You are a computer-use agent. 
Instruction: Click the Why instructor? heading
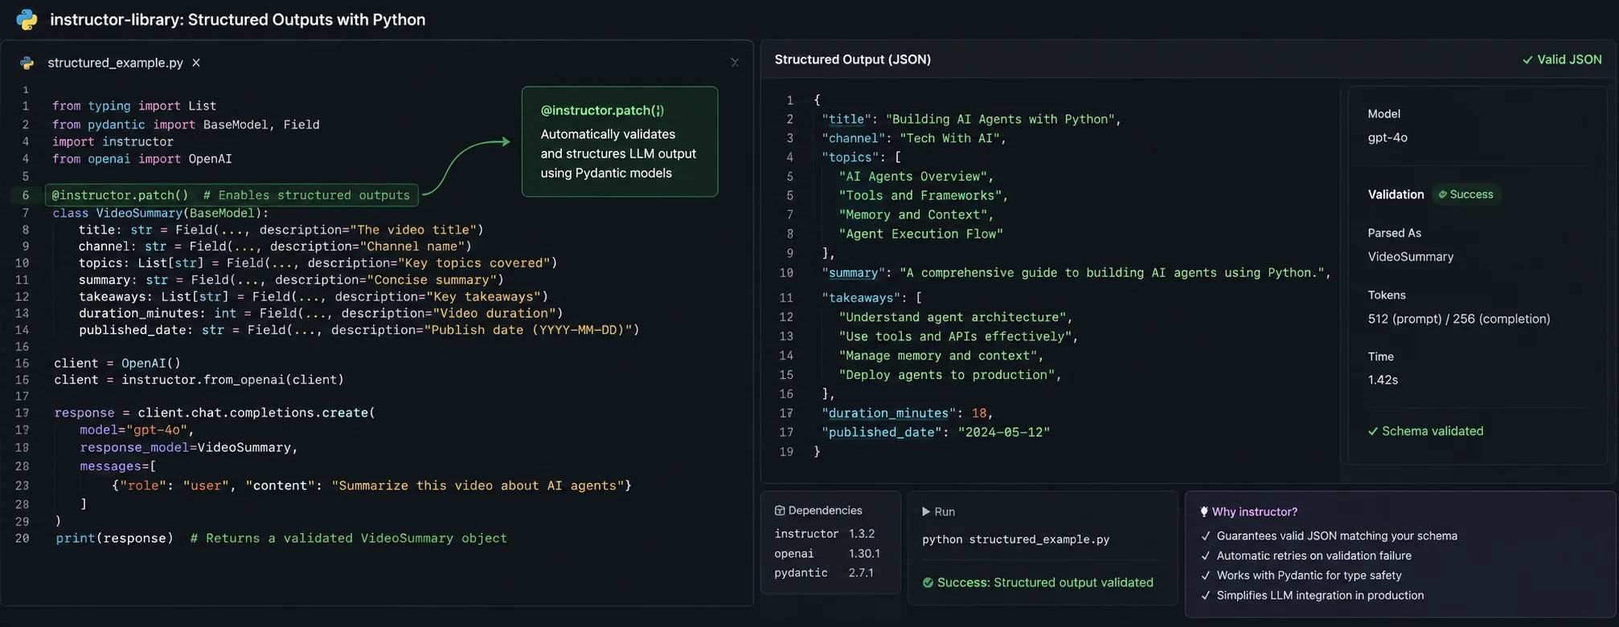[1255, 511]
